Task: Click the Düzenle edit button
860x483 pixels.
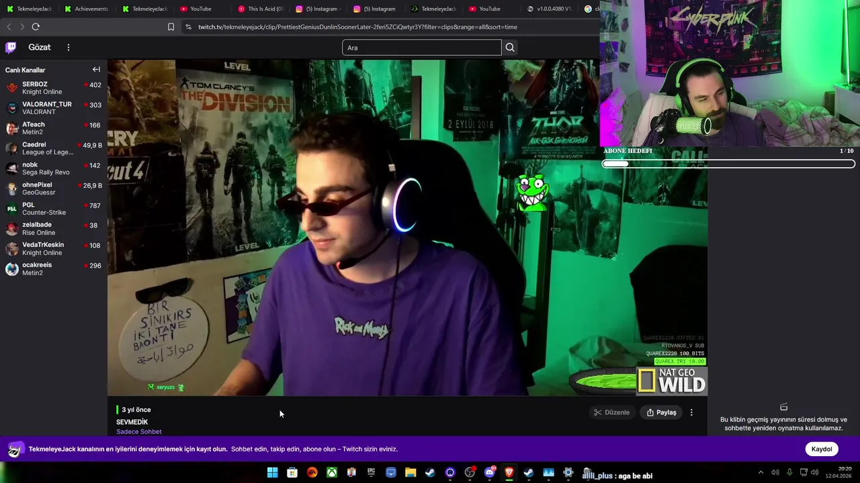Action: tap(611, 413)
